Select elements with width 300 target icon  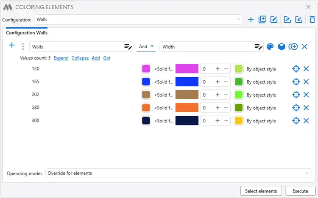(296, 121)
